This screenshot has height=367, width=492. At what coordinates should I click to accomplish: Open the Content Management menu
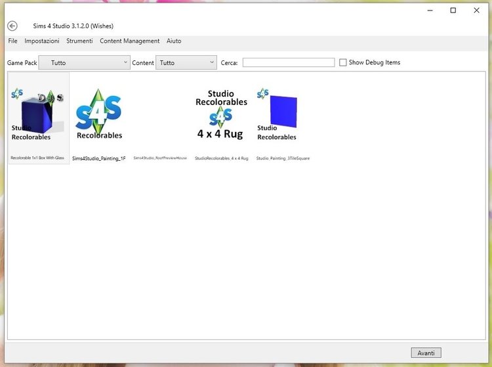pos(130,41)
